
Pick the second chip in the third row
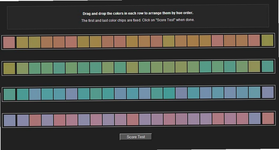pyautogui.click(x=23, y=94)
